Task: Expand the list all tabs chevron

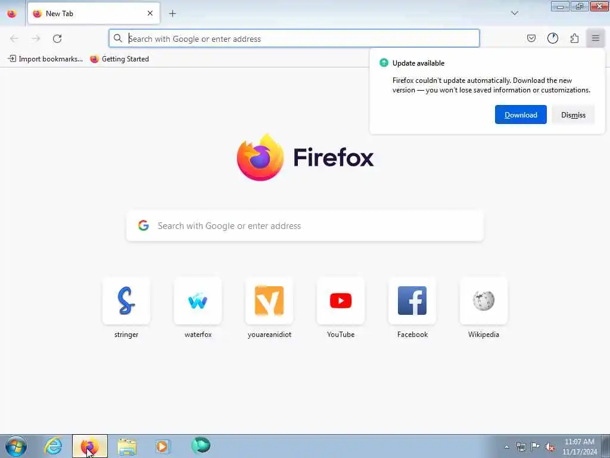Action: (x=514, y=13)
